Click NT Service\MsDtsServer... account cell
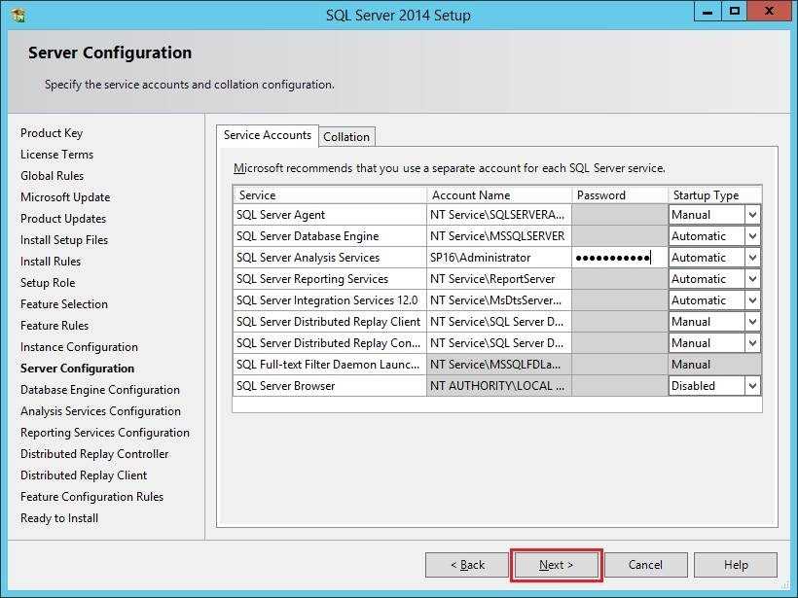798x598 pixels. click(x=499, y=300)
